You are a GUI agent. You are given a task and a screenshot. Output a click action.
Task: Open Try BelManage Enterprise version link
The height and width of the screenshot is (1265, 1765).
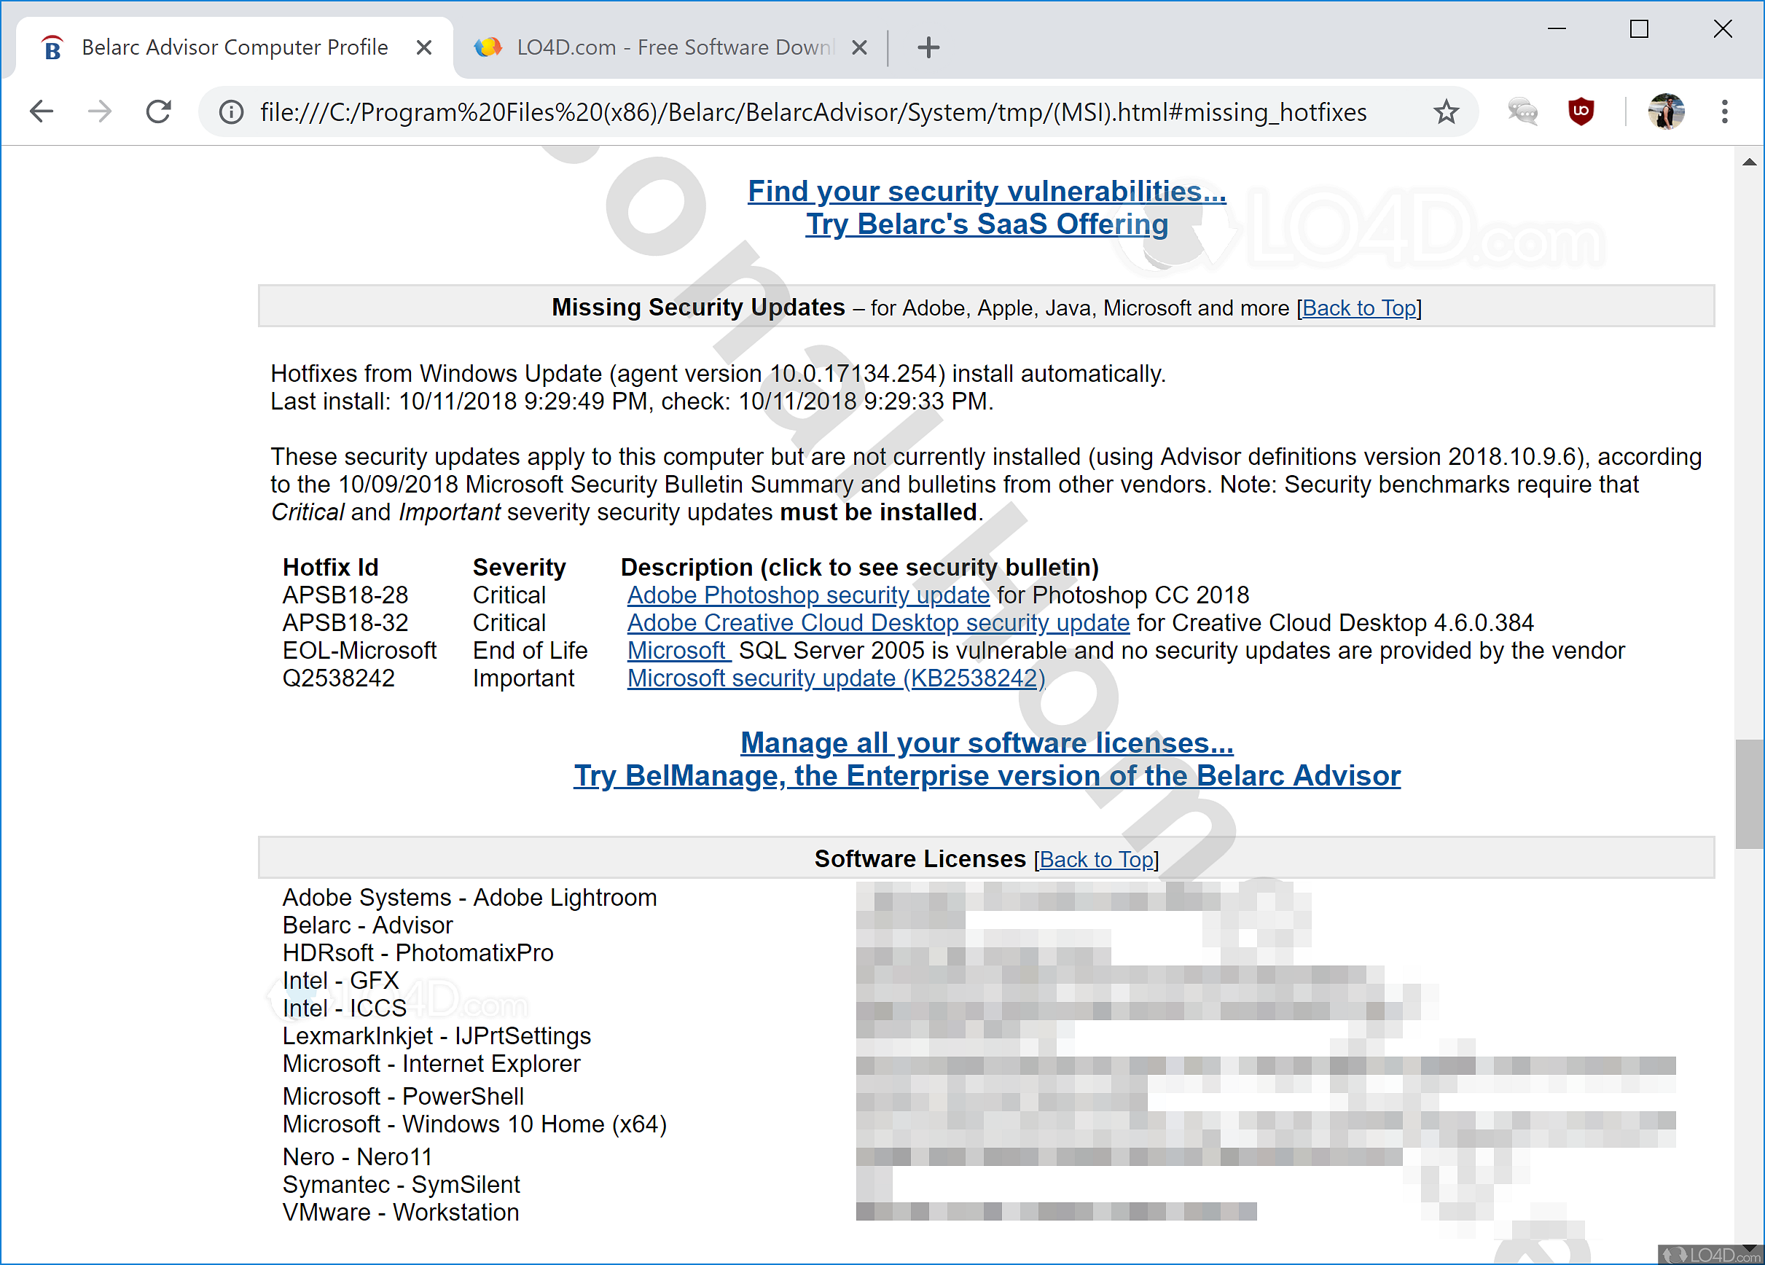(x=987, y=775)
